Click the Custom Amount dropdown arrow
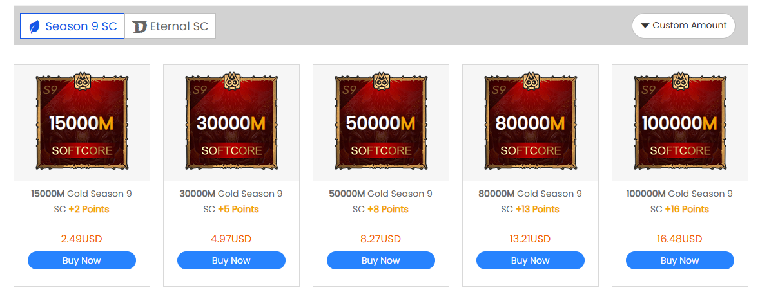Screen dimensions: 760x290 (645, 26)
